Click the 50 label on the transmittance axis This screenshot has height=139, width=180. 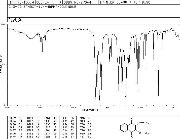[x=4, y=65]
